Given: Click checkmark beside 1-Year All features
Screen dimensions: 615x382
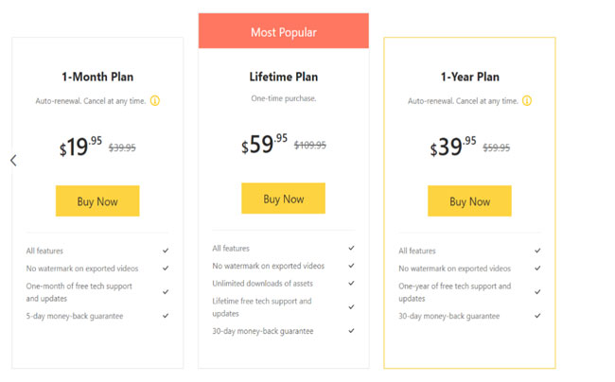Looking at the screenshot, I should coord(537,251).
